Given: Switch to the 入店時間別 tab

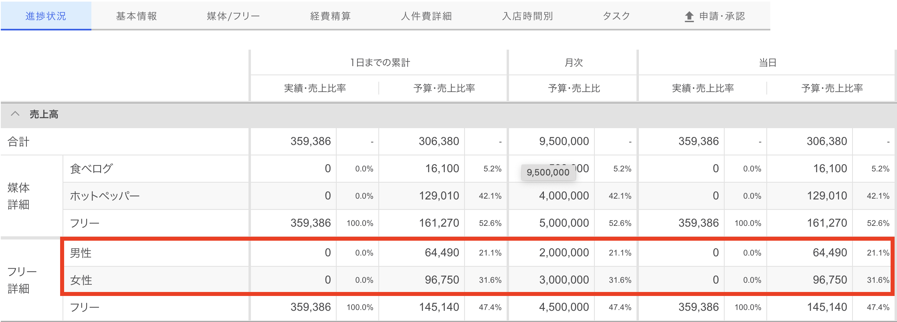Looking at the screenshot, I should coord(527,16).
